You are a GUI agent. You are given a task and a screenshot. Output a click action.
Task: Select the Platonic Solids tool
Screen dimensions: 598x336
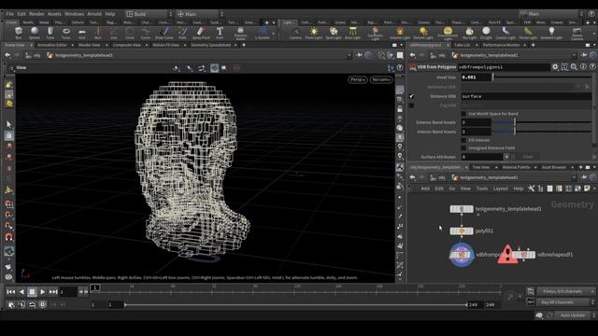240,34
